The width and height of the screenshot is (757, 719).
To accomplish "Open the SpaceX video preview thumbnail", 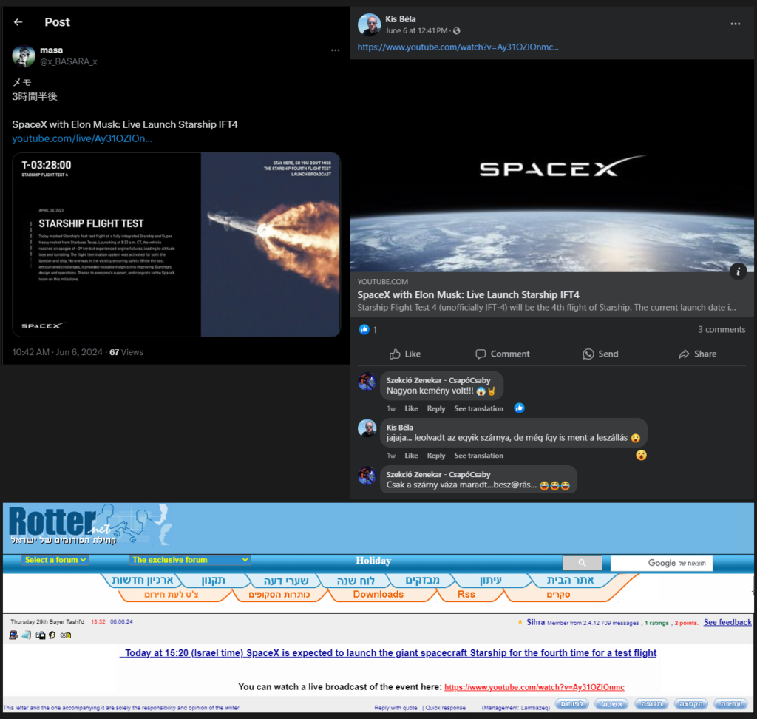I will pos(551,166).
